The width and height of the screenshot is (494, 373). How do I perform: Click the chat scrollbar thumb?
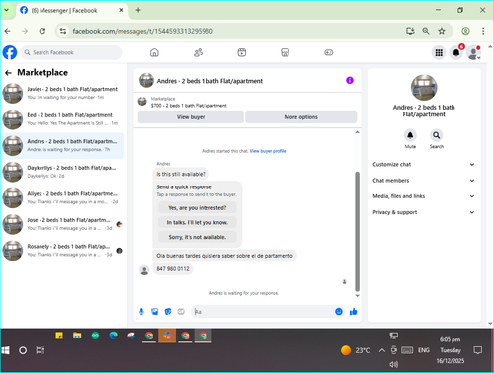tap(357, 232)
